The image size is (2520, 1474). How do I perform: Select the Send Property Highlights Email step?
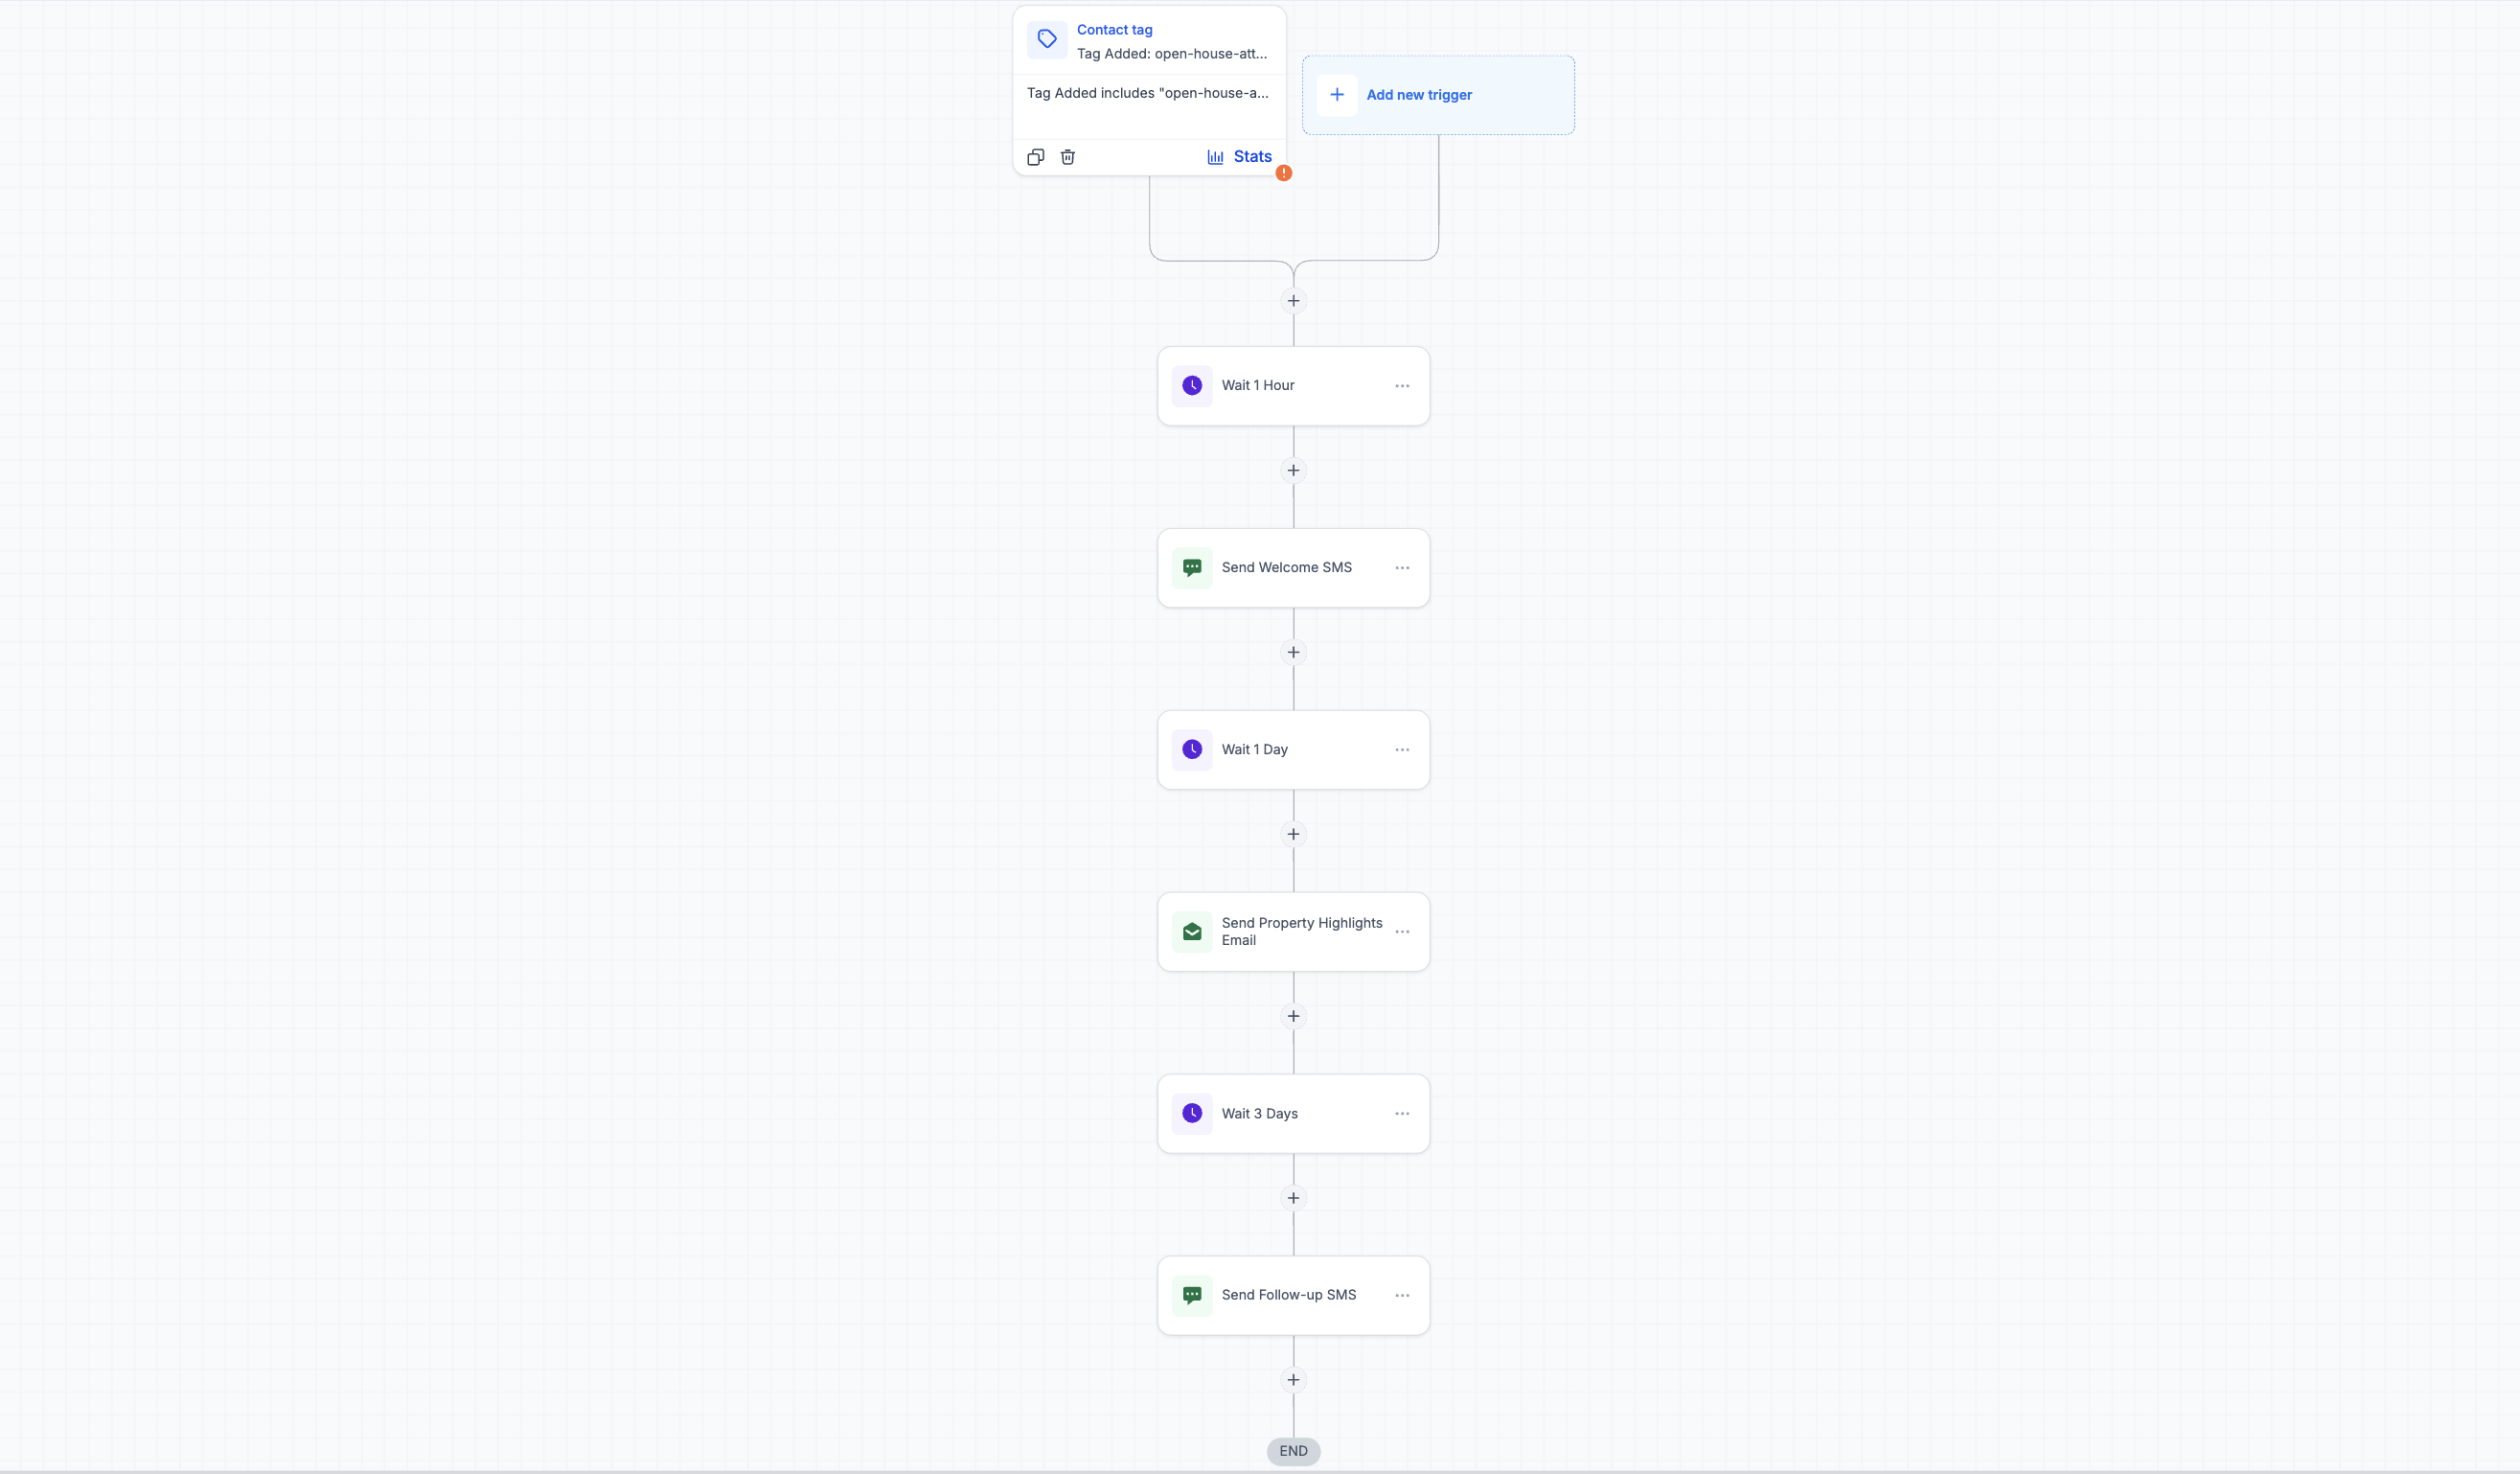(x=1293, y=932)
